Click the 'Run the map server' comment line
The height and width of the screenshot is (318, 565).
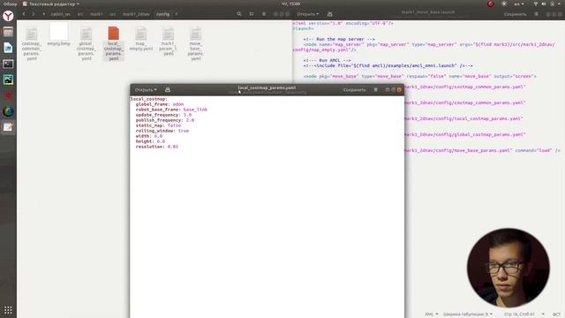(x=339, y=39)
